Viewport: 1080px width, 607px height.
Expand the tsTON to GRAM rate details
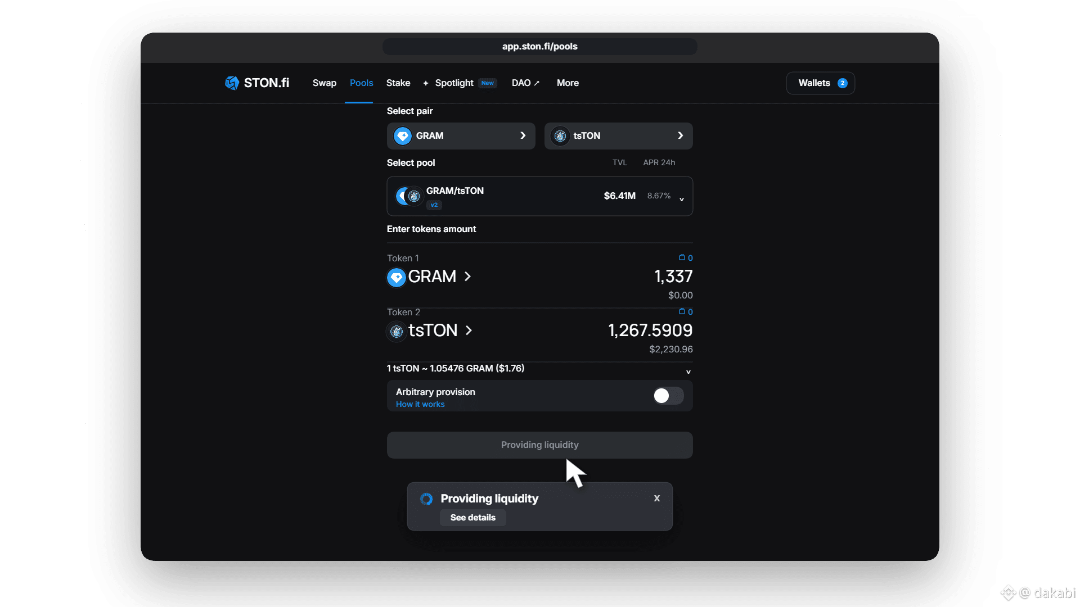[688, 372]
